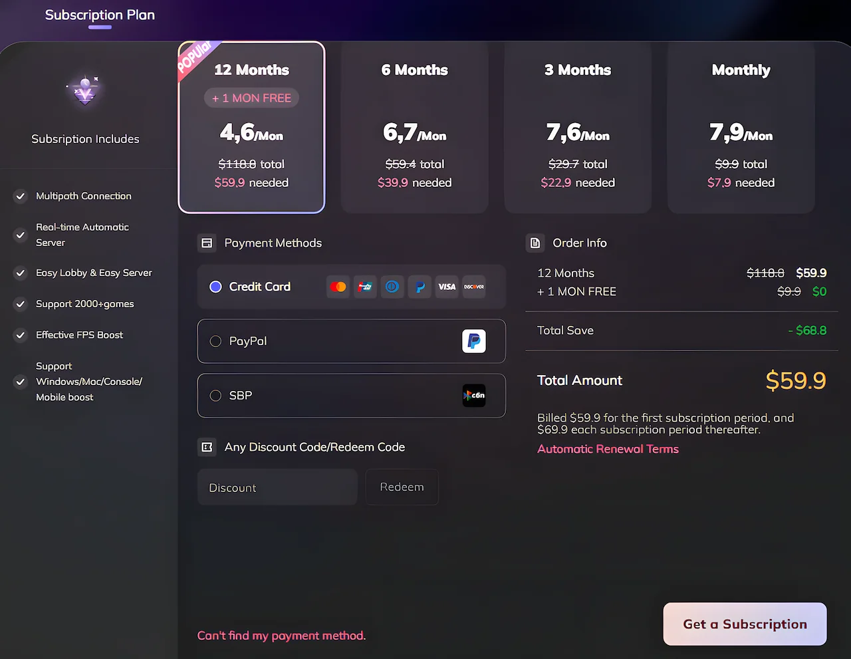The height and width of the screenshot is (659, 851).
Task: Click the small PayPal icon in Credit Card row
Action: click(x=420, y=287)
